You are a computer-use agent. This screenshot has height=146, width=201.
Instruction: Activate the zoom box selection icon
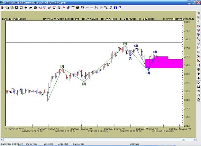click(x=82, y=8)
